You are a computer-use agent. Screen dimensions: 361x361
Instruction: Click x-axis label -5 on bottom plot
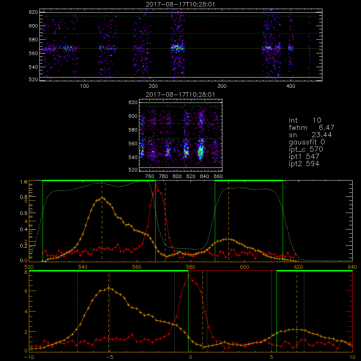(110, 357)
